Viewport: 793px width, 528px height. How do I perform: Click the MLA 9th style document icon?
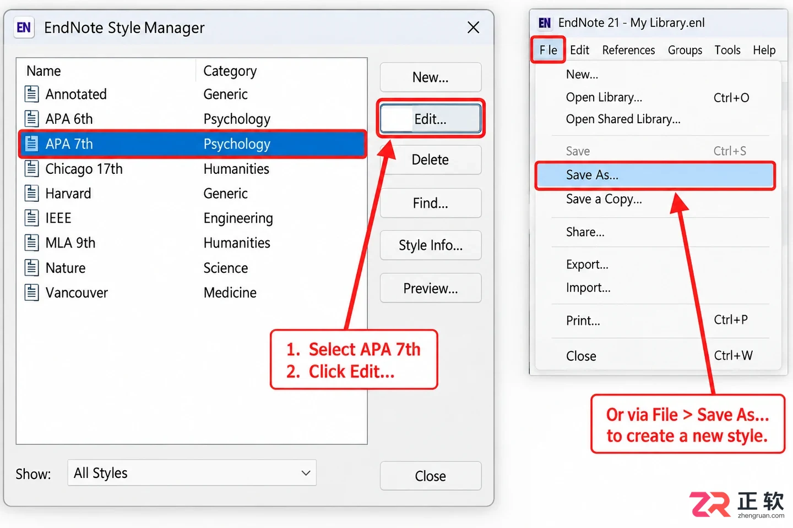point(32,243)
